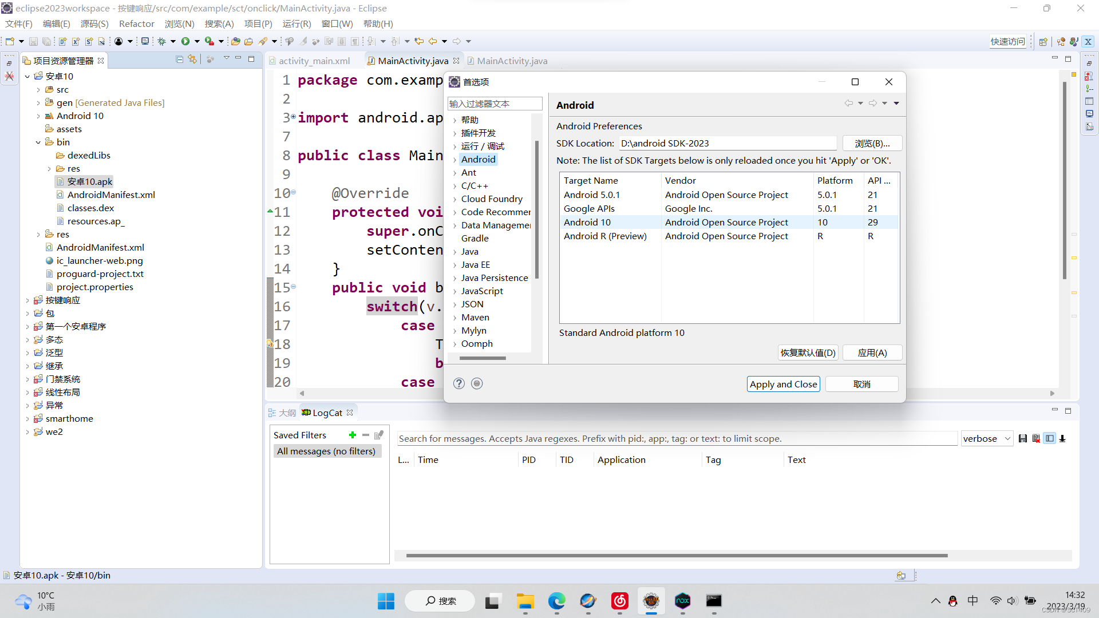
Task: Collapse the bin folder in tree
Action: (x=38, y=142)
